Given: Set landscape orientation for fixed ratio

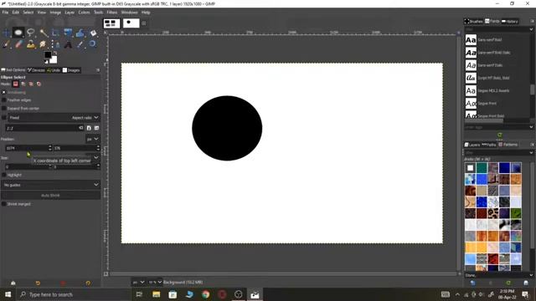Looking at the screenshot, I should pos(97,128).
